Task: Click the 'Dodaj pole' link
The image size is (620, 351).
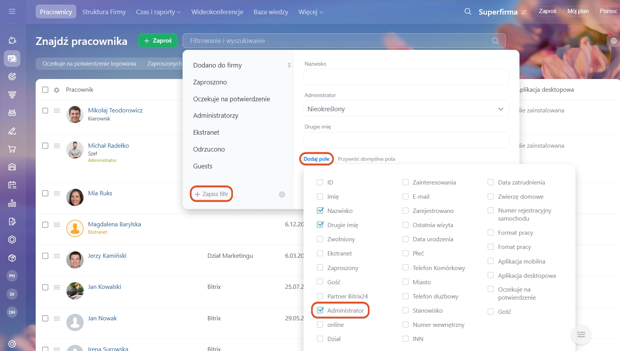Action: click(x=317, y=159)
